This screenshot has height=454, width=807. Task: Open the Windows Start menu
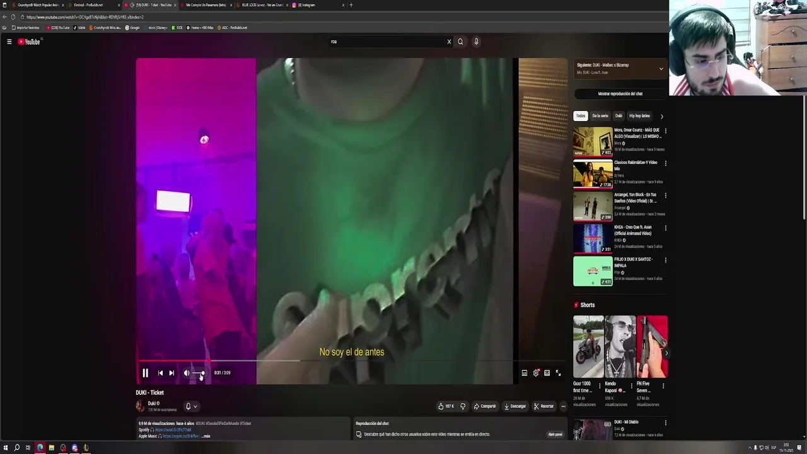tap(6, 448)
